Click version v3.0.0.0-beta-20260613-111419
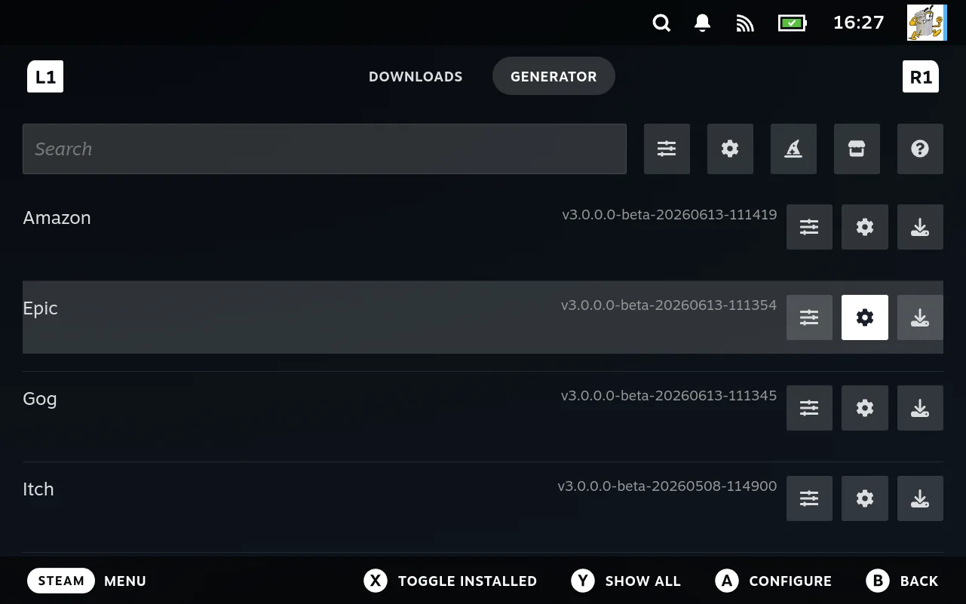The height and width of the screenshot is (604, 966). (670, 215)
